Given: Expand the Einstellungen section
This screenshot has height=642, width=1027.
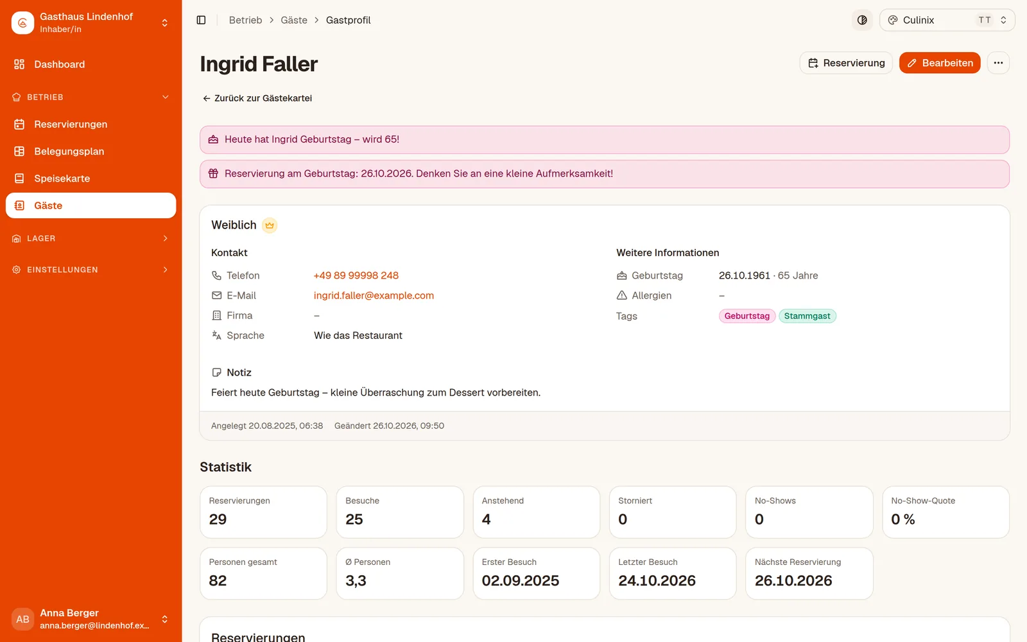Looking at the screenshot, I should (x=91, y=270).
